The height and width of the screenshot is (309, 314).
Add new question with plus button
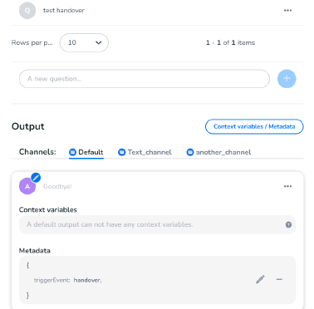(x=287, y=79)
